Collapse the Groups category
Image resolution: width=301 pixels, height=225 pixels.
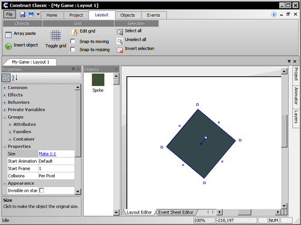(4, 117)
